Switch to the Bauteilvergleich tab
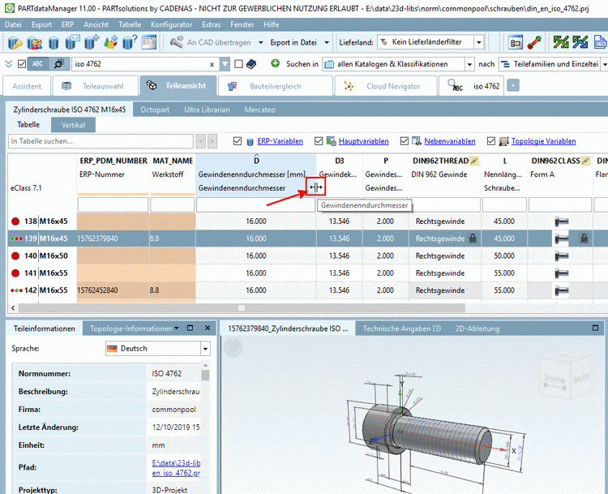608x494 pixels. tap(276, 85)
